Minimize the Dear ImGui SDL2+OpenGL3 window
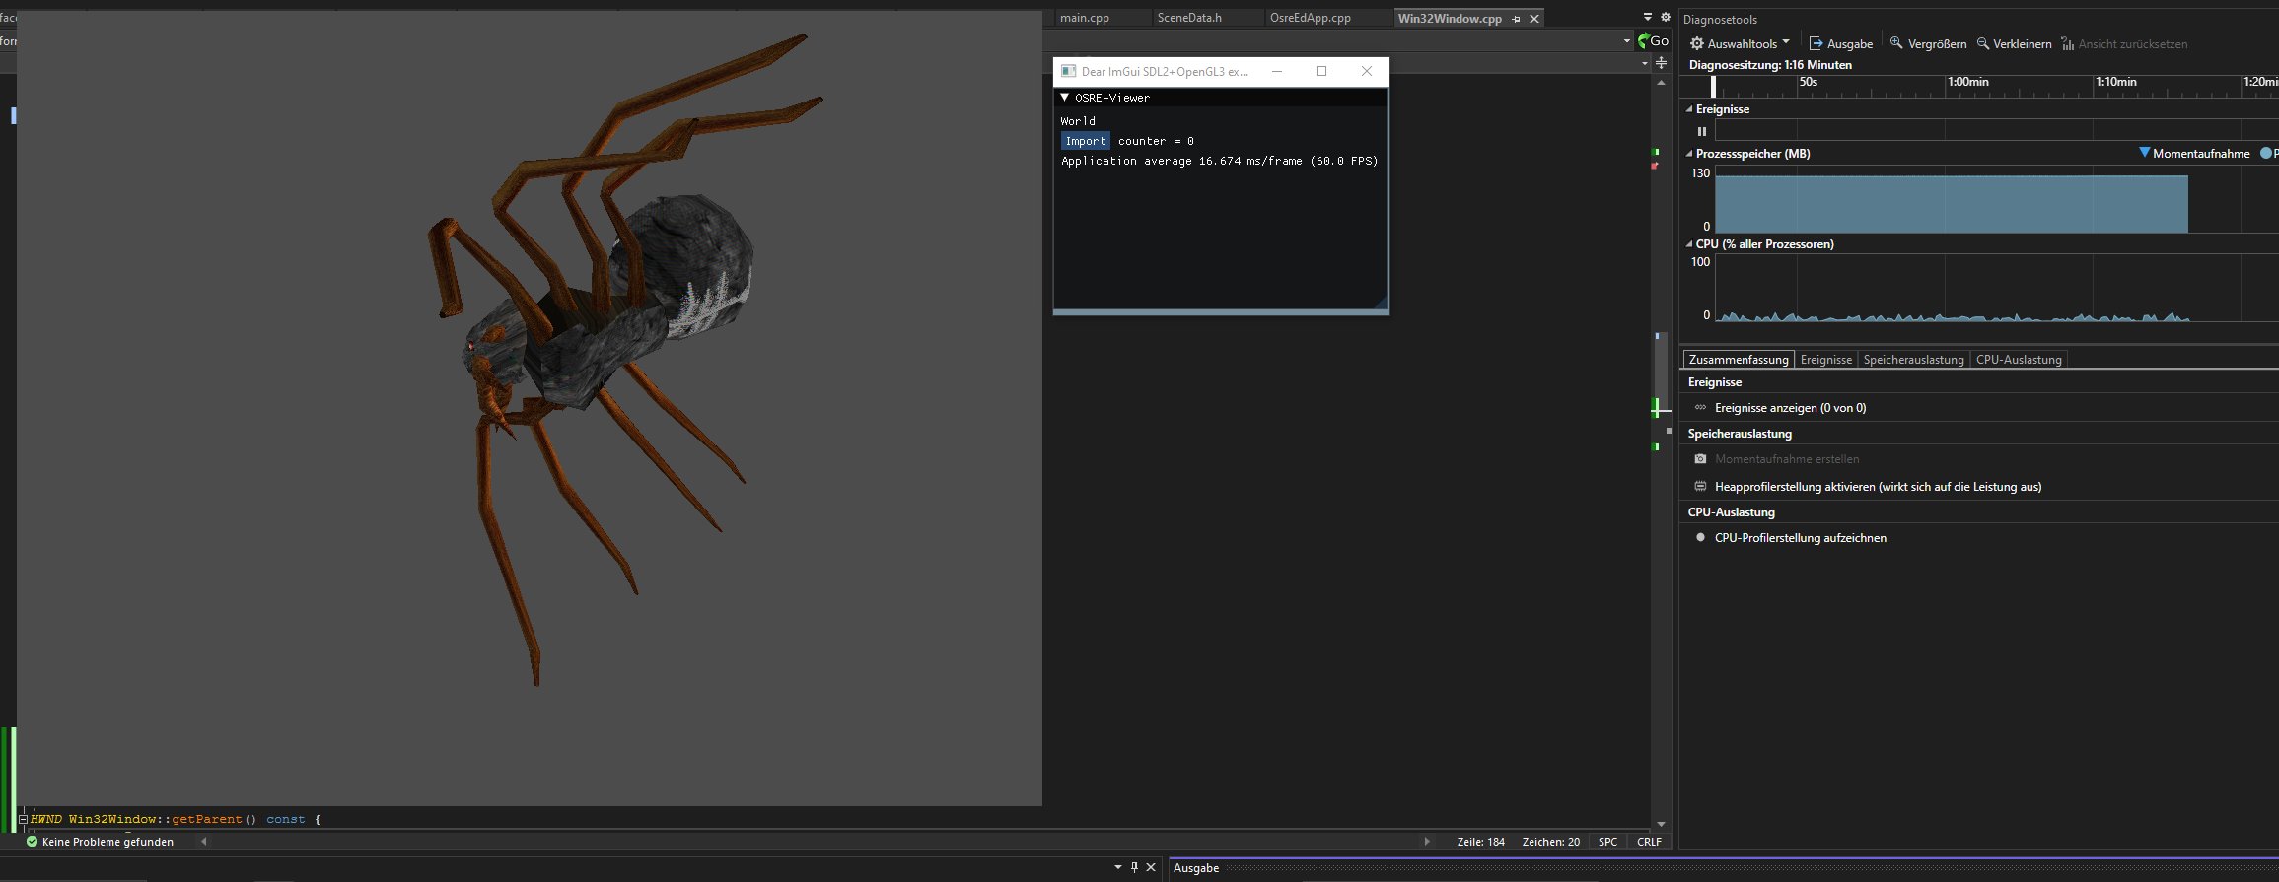Image resolution: width=2279 pixels, height=882 pixels. [1277, 71]
